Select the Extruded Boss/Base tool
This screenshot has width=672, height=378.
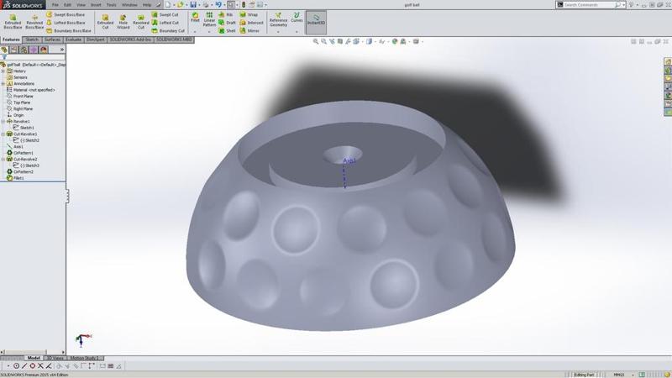[x=13, y=22]
